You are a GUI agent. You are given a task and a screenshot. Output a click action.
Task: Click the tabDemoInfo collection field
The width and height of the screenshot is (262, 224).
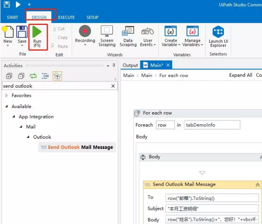click(x=212, y=125)
